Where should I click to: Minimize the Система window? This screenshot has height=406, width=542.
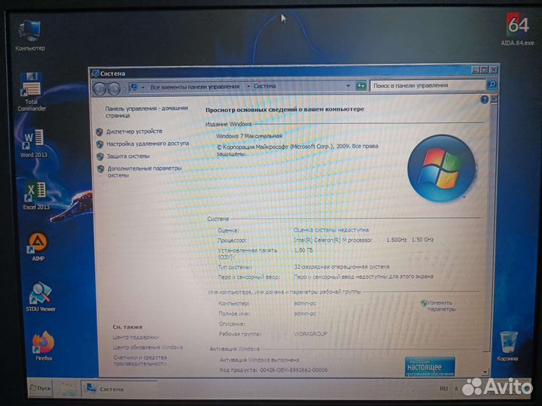pyautogui.click(x=476, y=70)
